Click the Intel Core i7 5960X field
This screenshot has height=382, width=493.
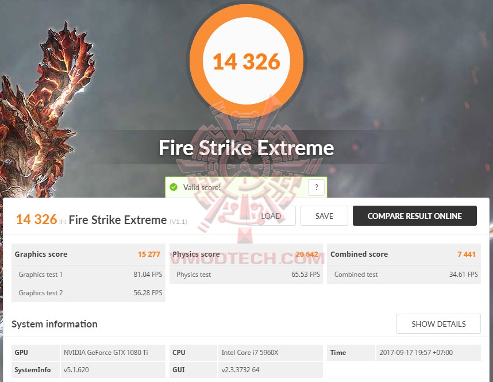click(270, 353)
